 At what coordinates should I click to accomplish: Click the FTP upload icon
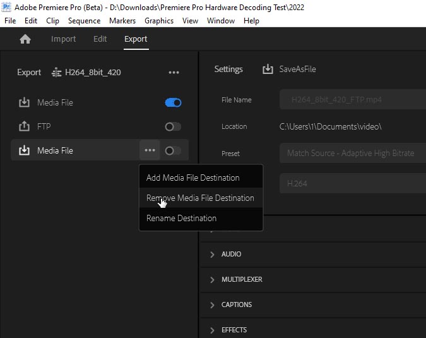click(24, 126)
